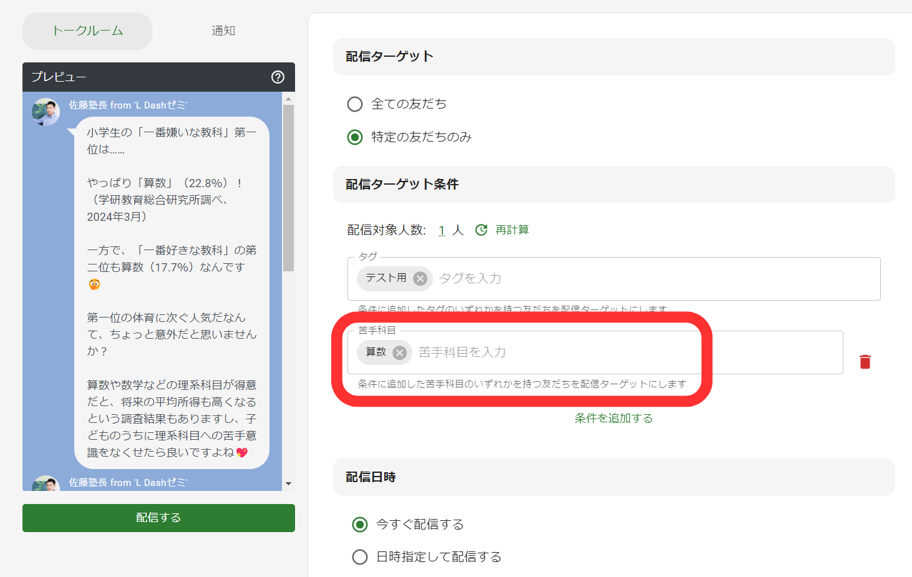Open the 通知 tab
This screenshot has height=577, width=912.
click(x=223, y=31)
